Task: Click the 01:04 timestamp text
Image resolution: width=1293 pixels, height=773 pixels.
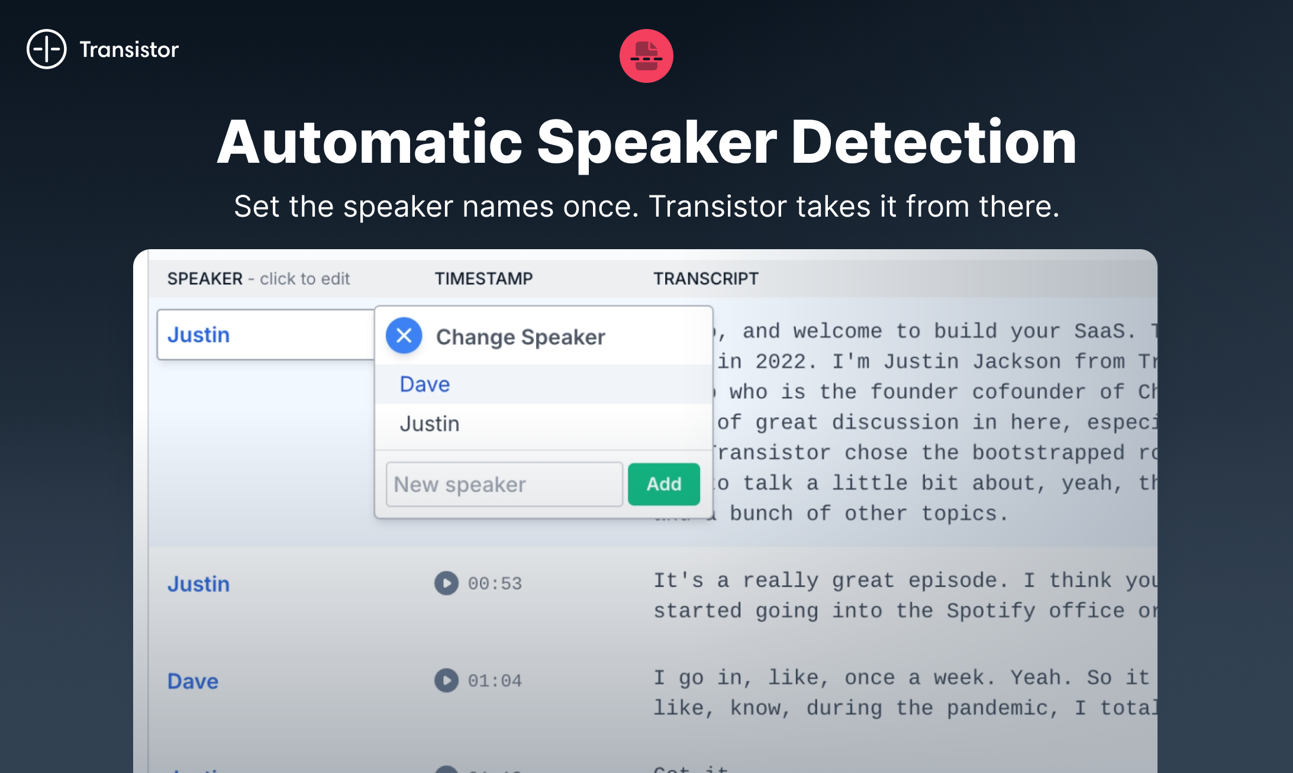Action: pyautogui.click(x=495, y=681)
